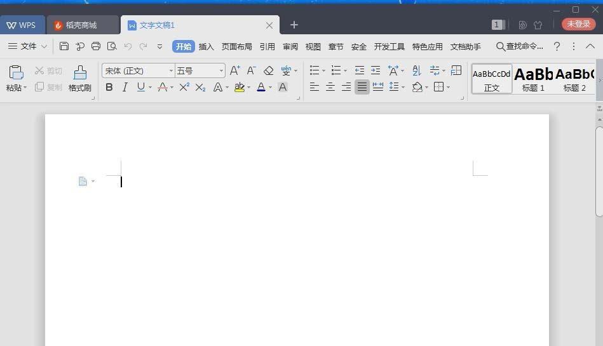
Task: Open numbered list dropdown arrow
Action: 345,70
